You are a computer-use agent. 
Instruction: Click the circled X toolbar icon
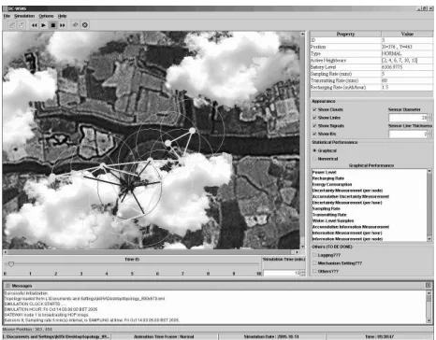(85, 25)
